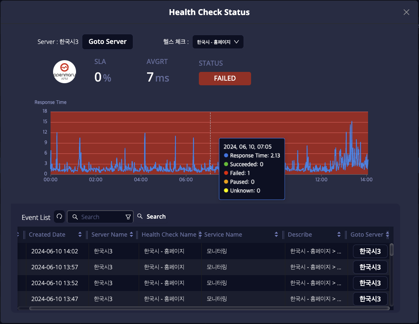Click sort icon on Service Name column
This screenshot has height=324, width=419.
[276, 235]
